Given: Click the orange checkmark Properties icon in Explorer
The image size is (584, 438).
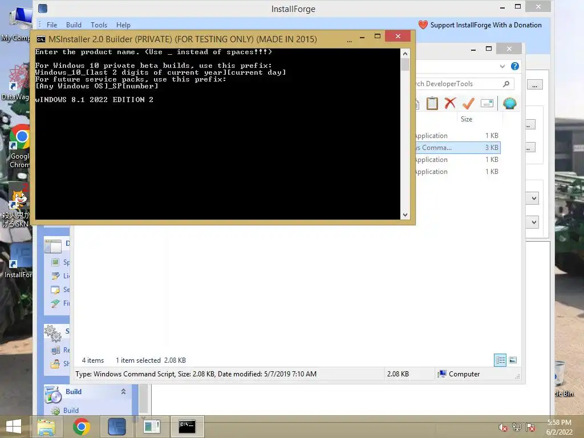Looking at the screenshot, I should click(x=468, y=103).
